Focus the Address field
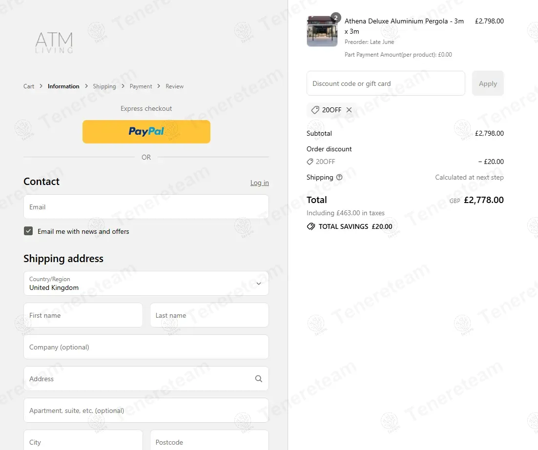Image resolution: width=538 pixels, height=450 pixels. pos(146,379)
